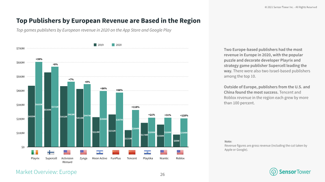Click the US flag above Zynga
Image resolution: width=325 pixels, height=182 pixels.
tap(83, 152)
